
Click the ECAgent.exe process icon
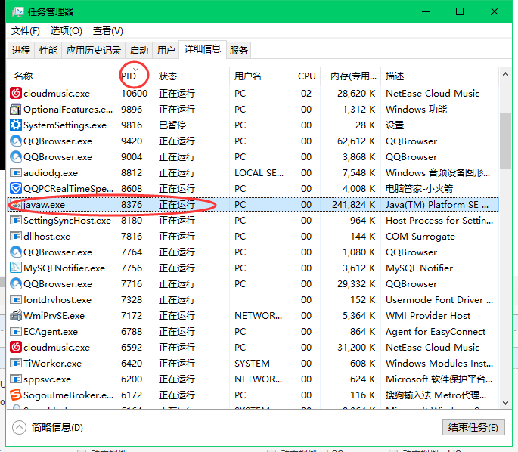[16, 331]
